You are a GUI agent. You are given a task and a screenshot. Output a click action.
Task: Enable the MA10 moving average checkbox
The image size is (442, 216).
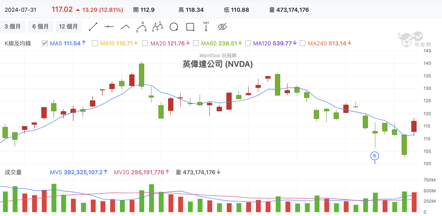tap(95, 43)
